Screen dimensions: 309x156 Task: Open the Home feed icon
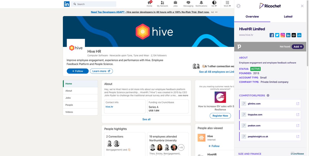[x=149, y=4]
